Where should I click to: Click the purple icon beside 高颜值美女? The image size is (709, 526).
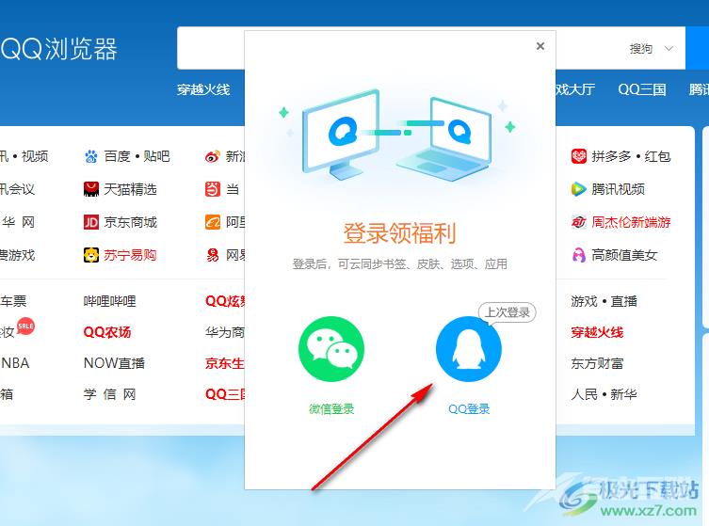click(578, 255)
